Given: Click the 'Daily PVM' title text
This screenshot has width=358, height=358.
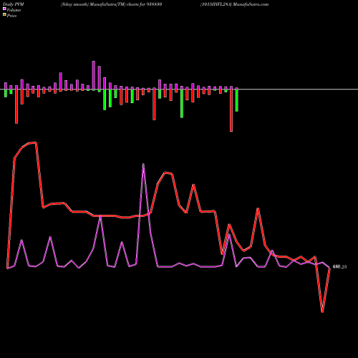Looking at the screenshot, I should coord(14,4).
